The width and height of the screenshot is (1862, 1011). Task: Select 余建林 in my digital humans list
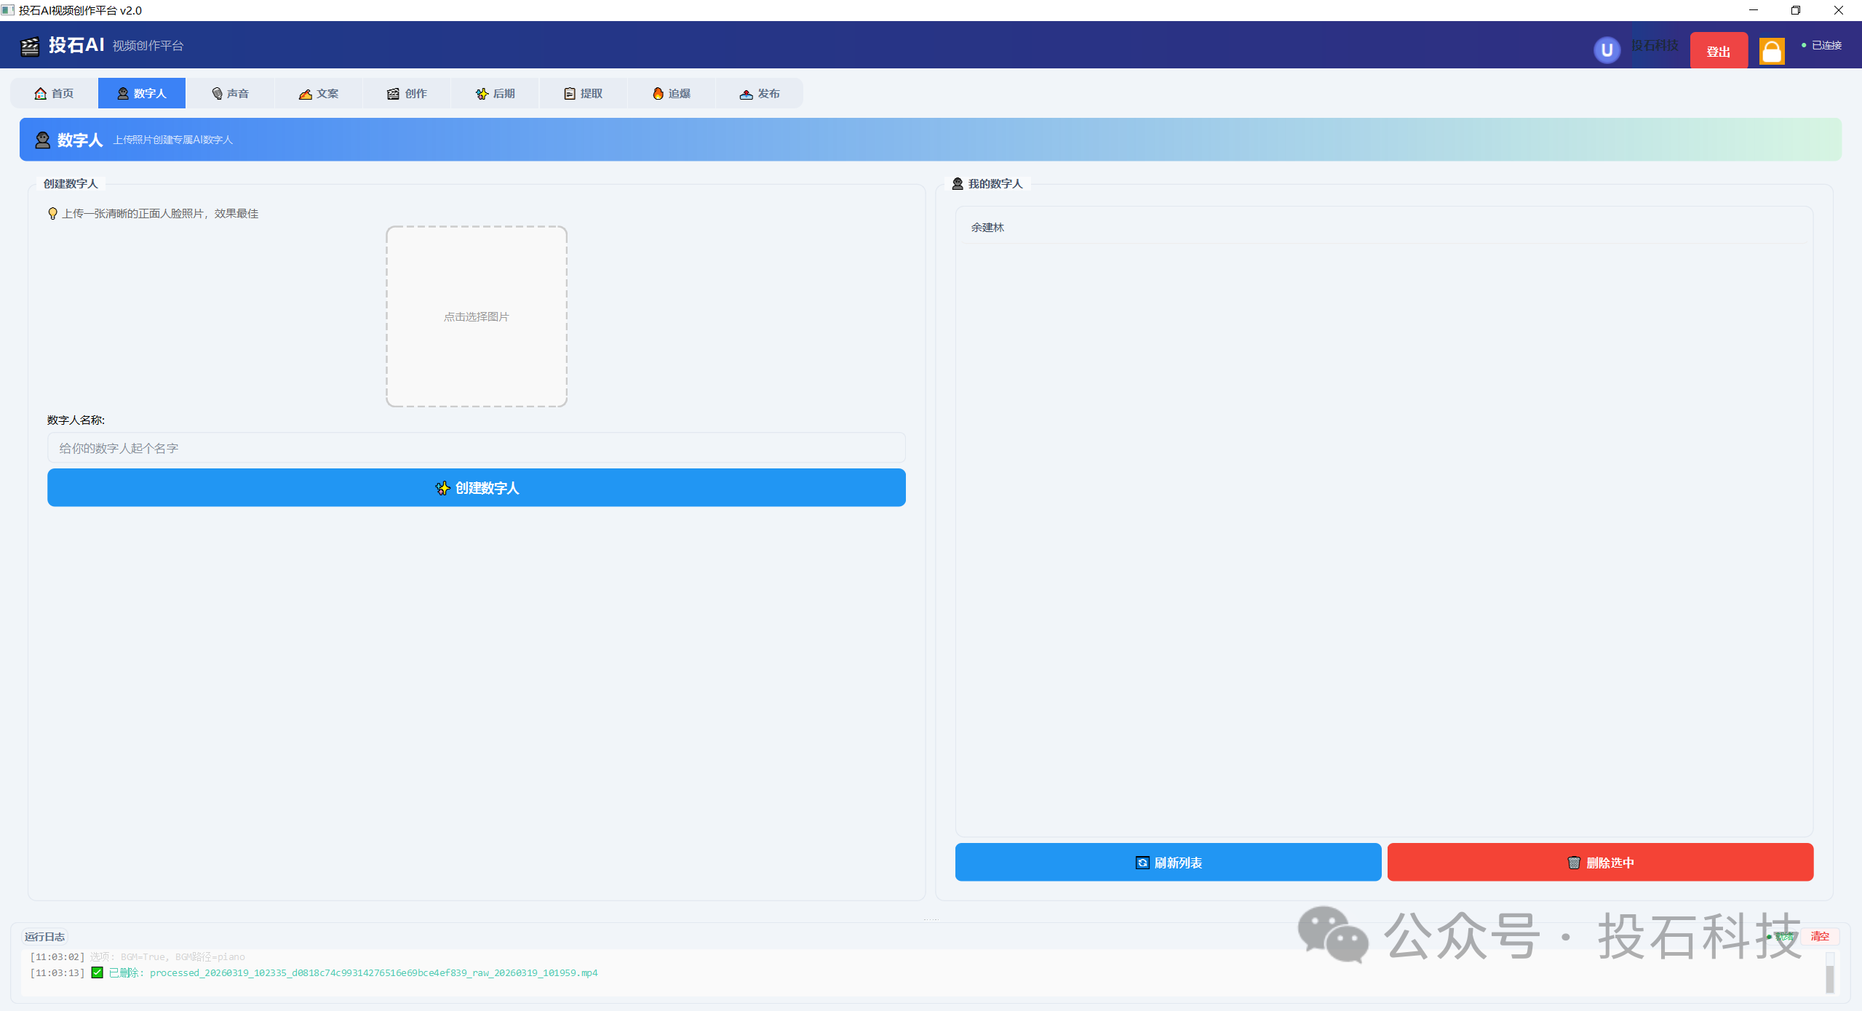pyautogui.click(x=987, y=228)
